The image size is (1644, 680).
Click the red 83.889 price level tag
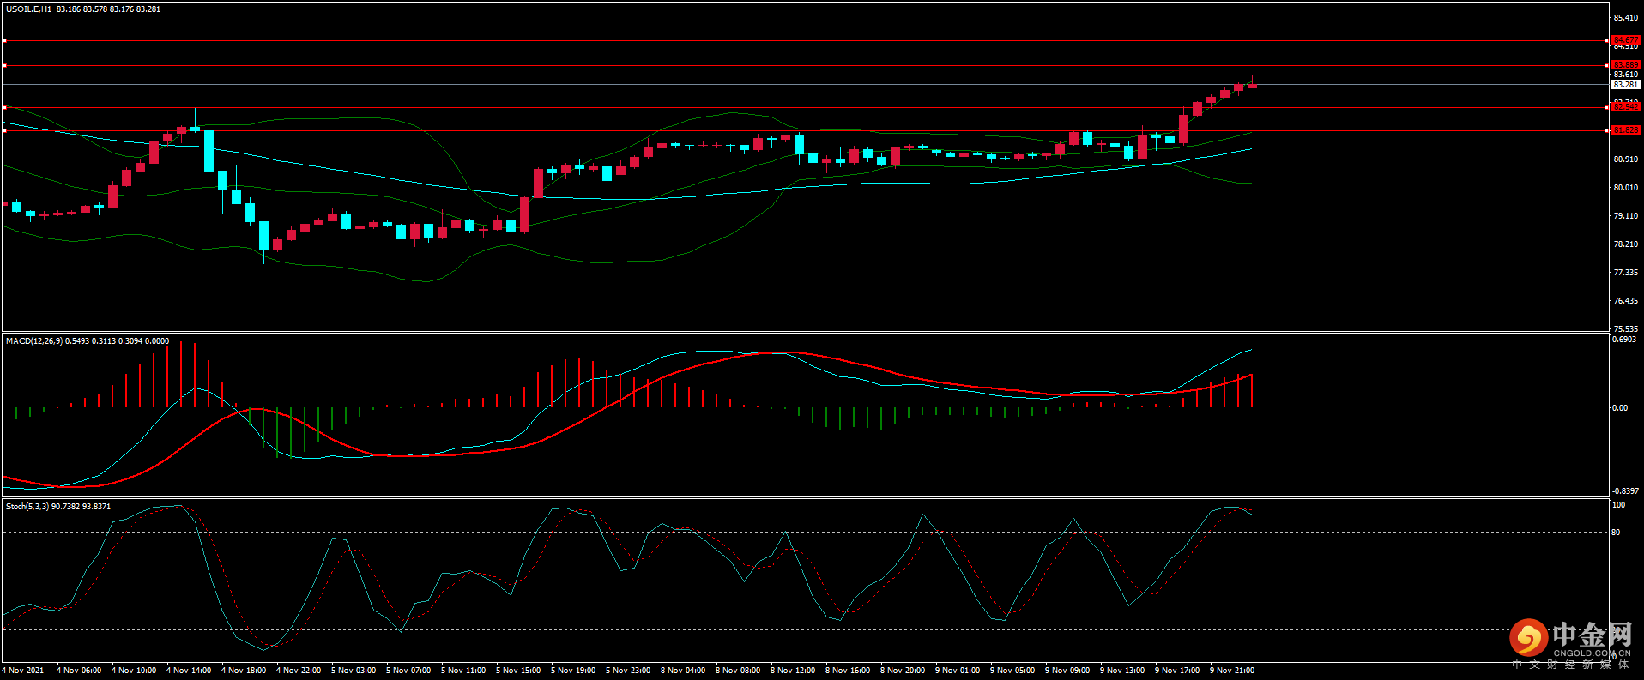[x=1625, y=65]
